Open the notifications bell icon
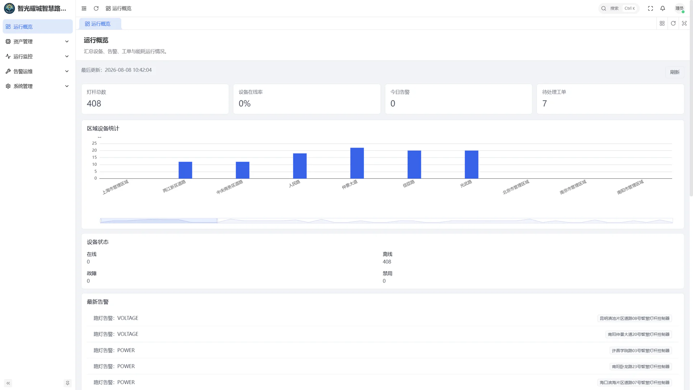This screenshot has width=693, height=390. click(x=663, y=8)
